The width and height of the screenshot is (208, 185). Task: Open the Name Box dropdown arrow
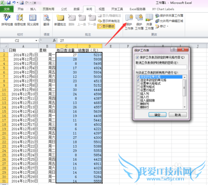pos(36,40)
